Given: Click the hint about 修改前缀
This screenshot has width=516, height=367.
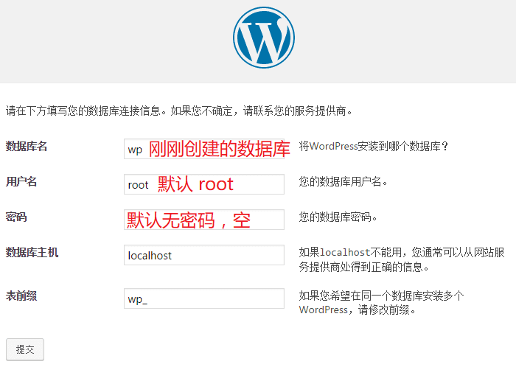Looking at the screenshot, I should pos(381,303).
